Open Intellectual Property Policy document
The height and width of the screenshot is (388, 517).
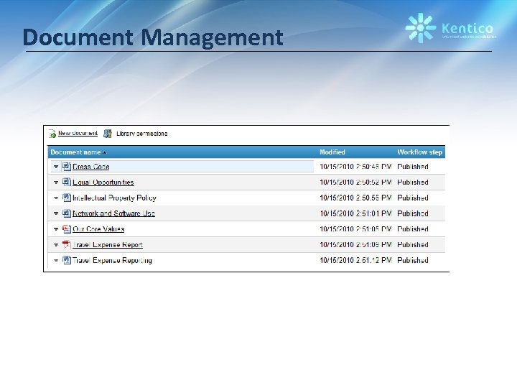114,198
